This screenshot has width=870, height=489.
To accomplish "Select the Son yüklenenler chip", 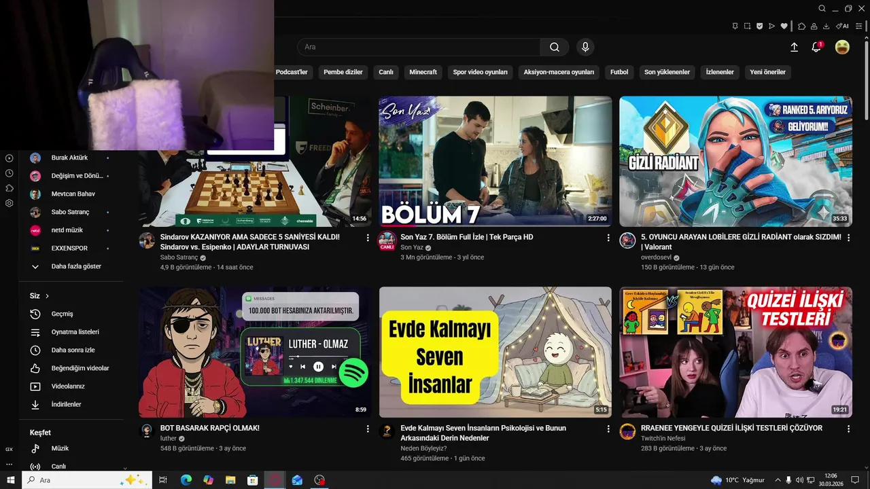I will coord(667,72).
